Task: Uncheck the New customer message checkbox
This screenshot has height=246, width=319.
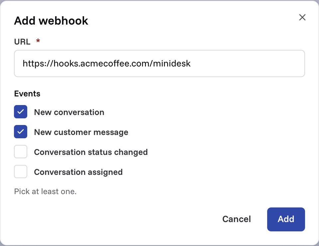Action: pos(21,132)
